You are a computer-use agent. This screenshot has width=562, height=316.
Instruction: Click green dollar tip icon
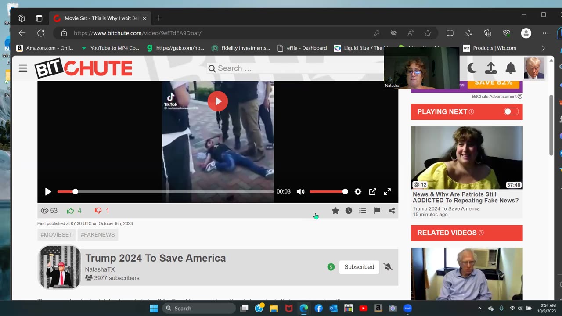(331, 267)
